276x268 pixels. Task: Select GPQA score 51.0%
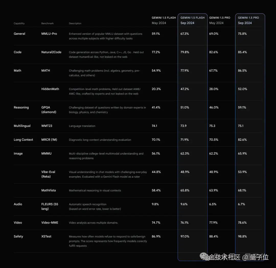[x=185, y=107]
